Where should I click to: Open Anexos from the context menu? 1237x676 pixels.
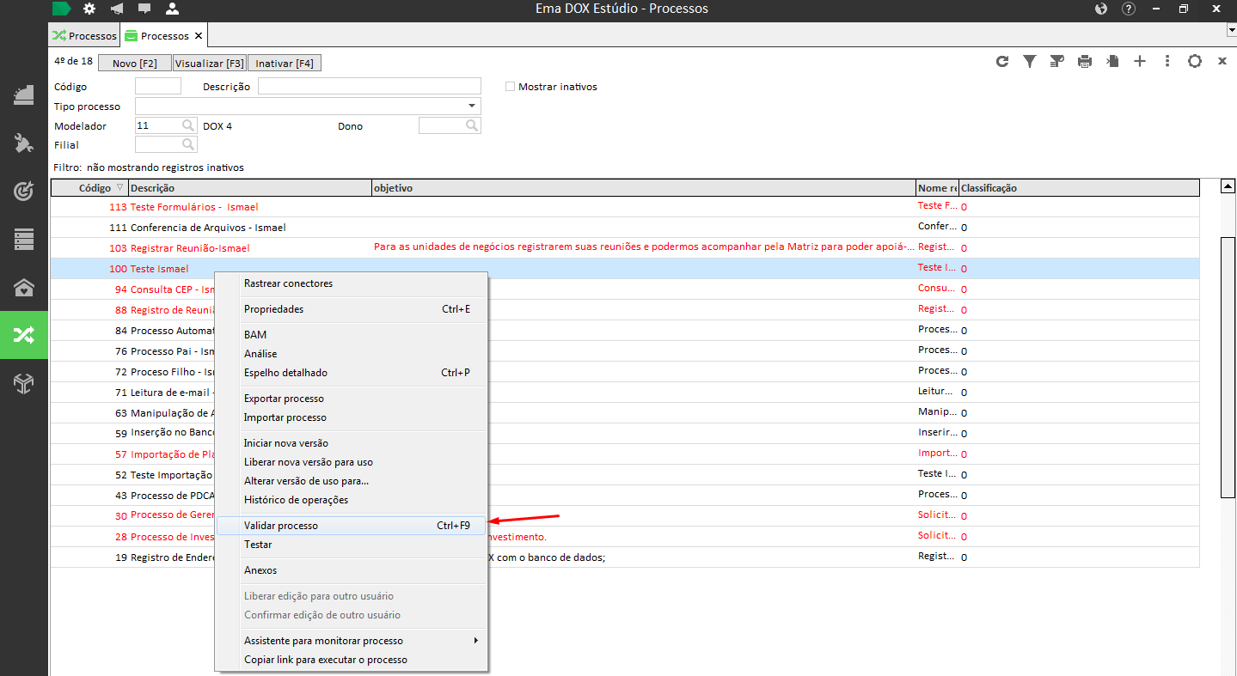click(352, 570)
